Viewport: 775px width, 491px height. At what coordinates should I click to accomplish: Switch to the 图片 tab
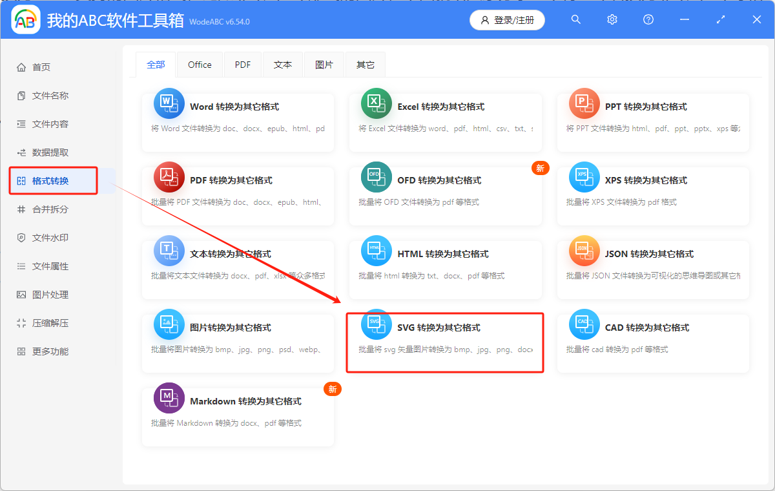click(324, 64)
